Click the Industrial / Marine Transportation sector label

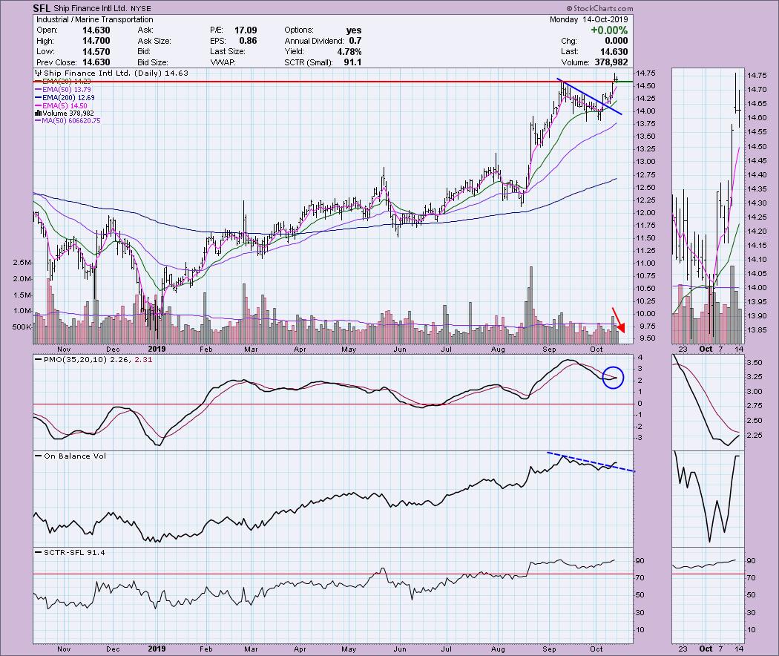pyautogui.click(x=95, y=19)
